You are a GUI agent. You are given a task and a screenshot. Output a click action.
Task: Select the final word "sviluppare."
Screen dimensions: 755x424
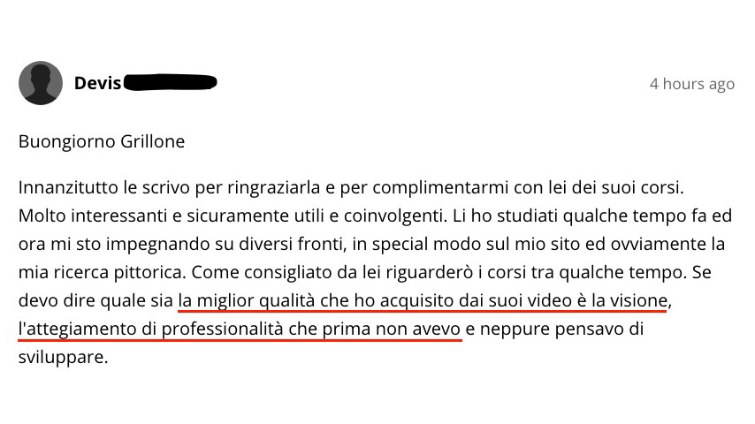[63, 358]
